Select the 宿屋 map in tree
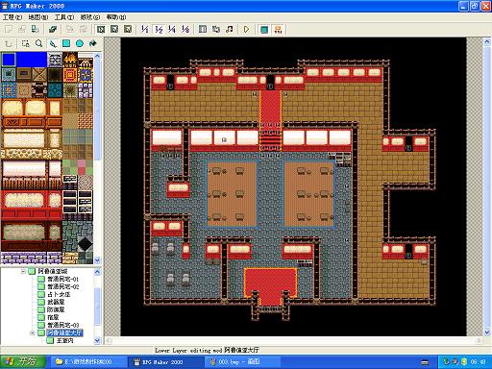 tap(53, 317)
